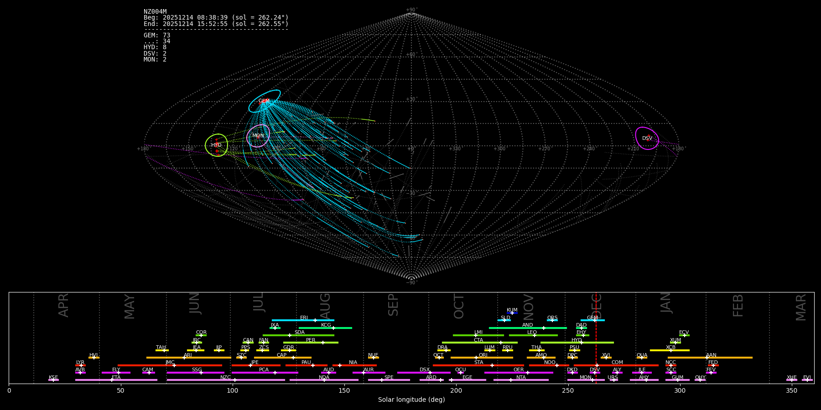821x410 pixels.
Task: Click the +90° label at the map top
Action: (x=411, y=10)
